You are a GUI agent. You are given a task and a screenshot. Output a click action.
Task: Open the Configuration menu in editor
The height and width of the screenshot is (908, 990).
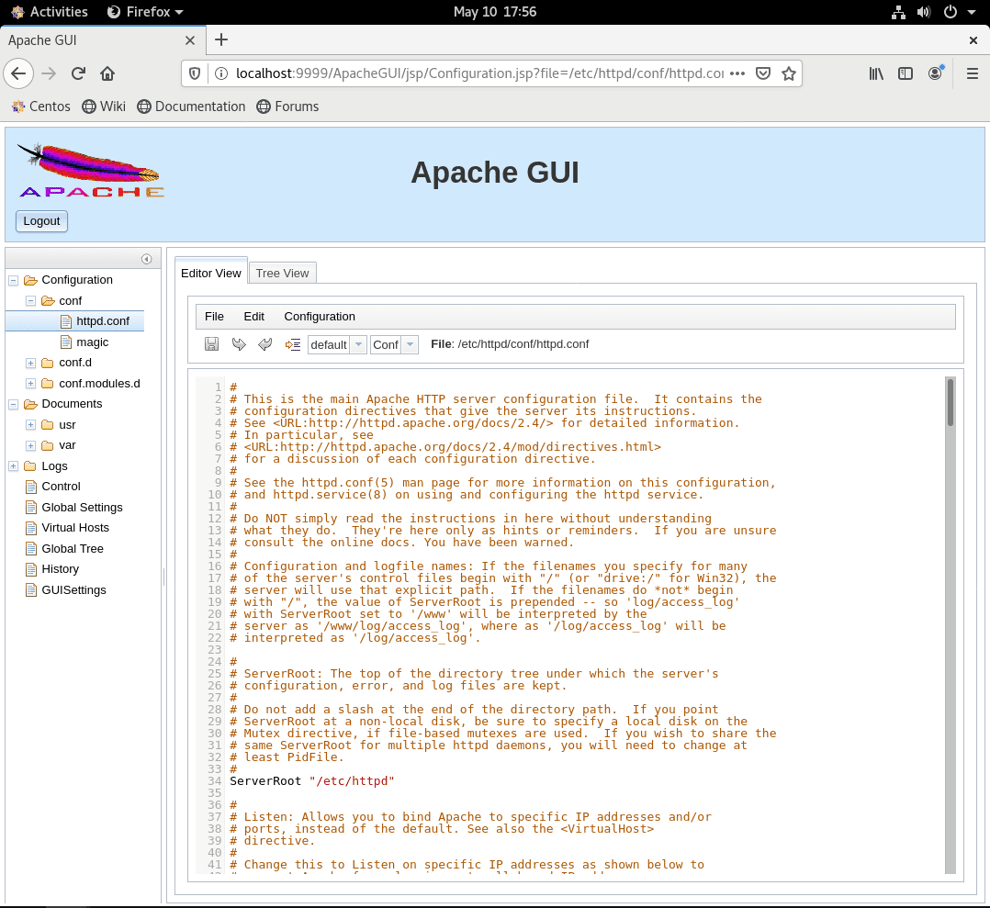point(319,316)
